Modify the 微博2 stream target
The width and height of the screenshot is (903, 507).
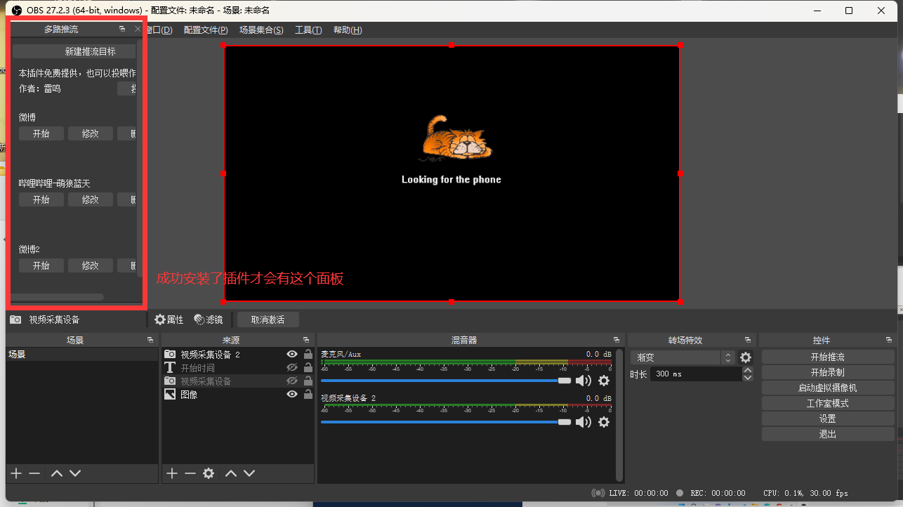91,265
